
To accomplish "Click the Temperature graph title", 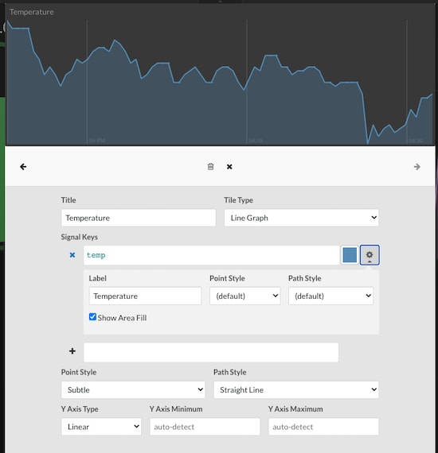I will 32,12.
